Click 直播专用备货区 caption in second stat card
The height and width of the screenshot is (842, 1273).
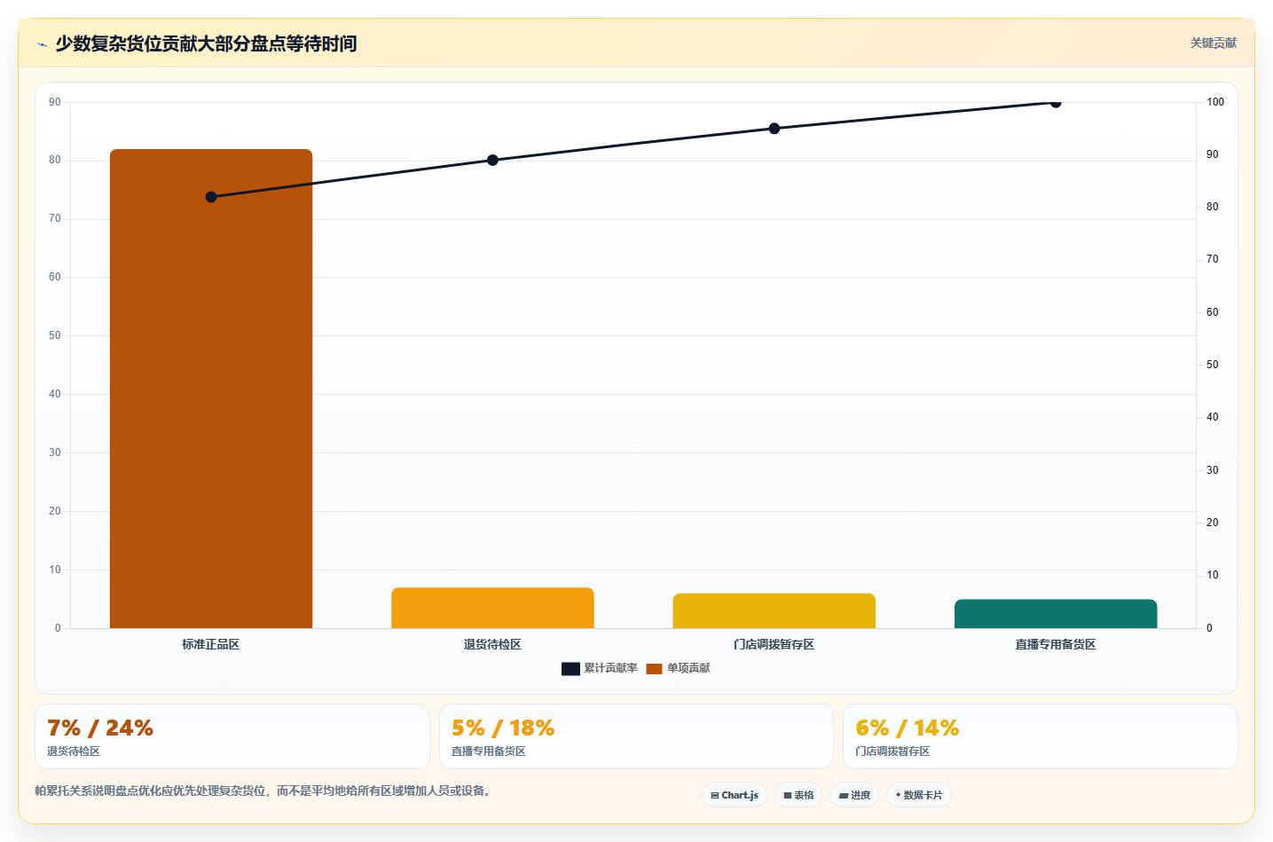(x=489, y=752)
